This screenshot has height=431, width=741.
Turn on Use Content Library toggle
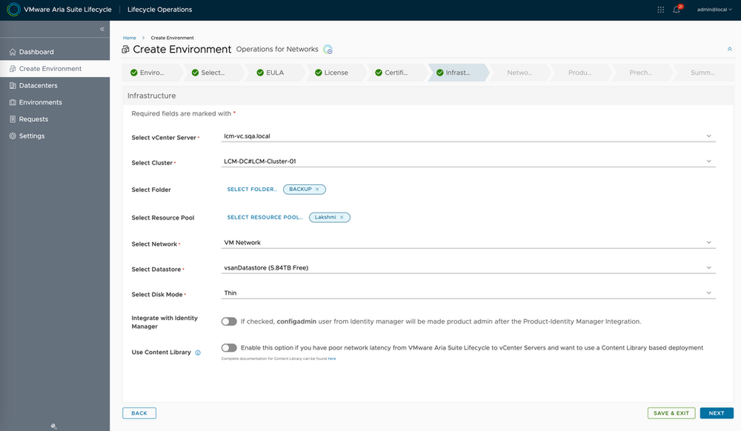pyautogui.click(x=229, y=347)
